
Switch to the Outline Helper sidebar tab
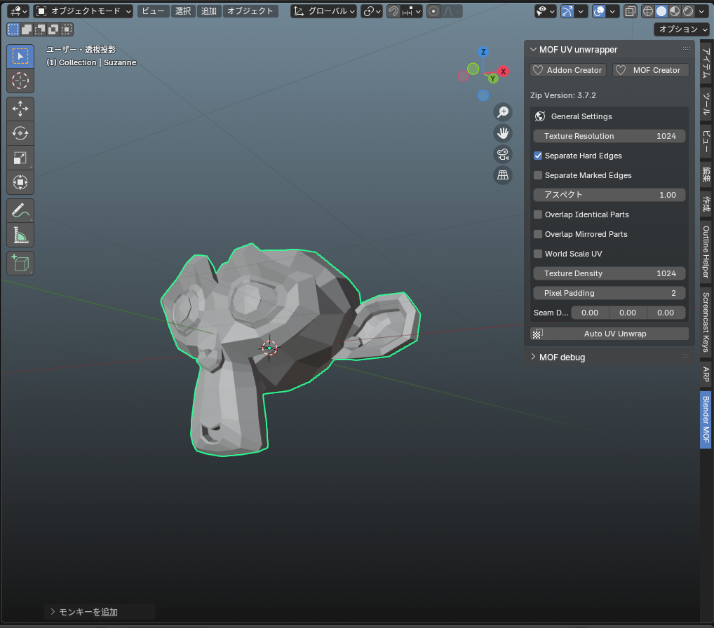706,252
